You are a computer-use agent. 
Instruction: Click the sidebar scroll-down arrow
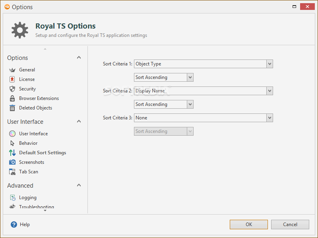pyautogui.click(x=45, y=211)
